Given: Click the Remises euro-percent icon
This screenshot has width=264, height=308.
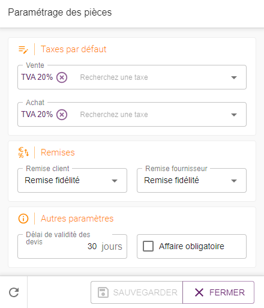Looking at the screenshot, I should 23,152.
